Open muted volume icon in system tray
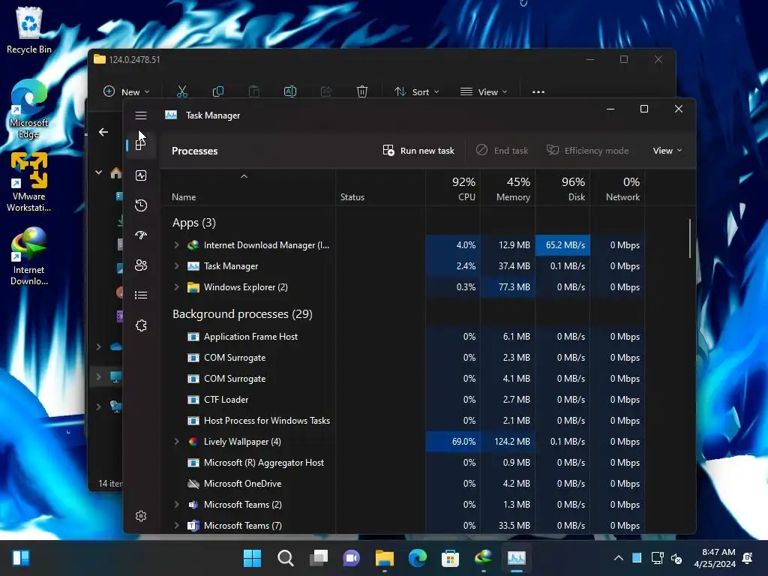This screenshot has height=576, width=768. 676,558
